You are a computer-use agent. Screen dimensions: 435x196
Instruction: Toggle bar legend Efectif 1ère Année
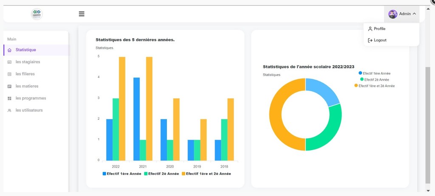coord(122,174)
